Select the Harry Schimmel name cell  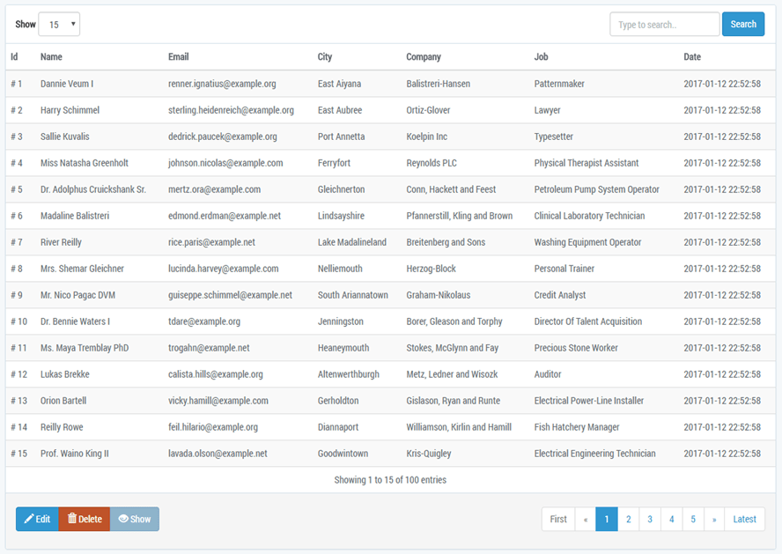click(x=70, y=110)
